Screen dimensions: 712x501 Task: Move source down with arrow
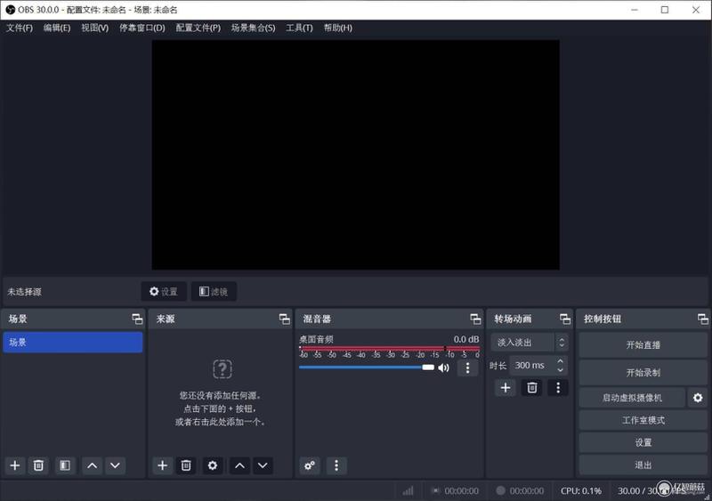263,465
